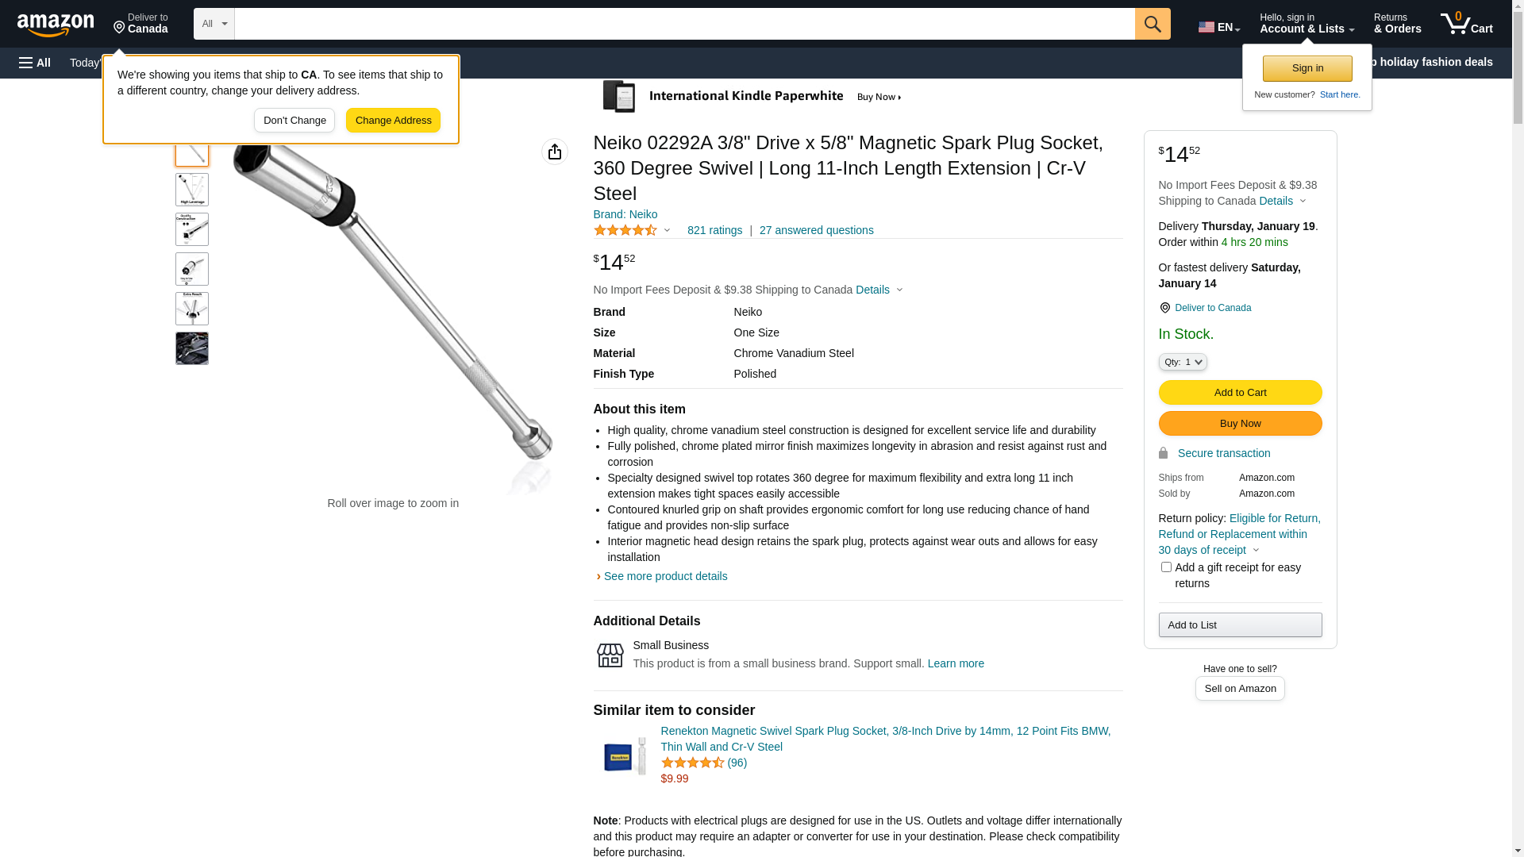Open Account & Lists menu
Screen dimensions: 1524x857
click(x=1307, y=24)
